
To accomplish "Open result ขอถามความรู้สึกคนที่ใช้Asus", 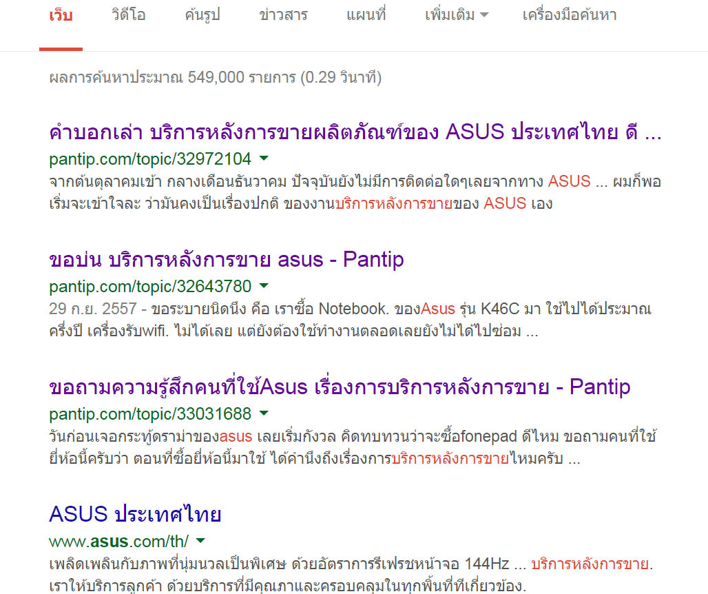I will pos(340,387).
